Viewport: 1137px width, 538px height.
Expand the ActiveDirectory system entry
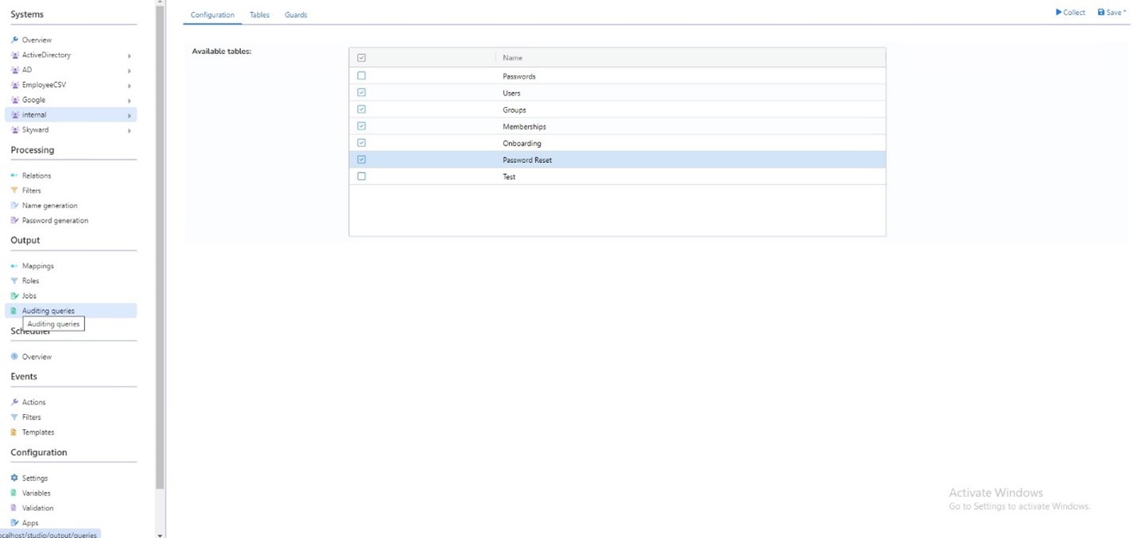(130, 55)
